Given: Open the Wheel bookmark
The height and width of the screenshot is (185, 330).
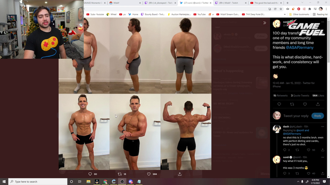Looking at the screenshot, I should click(111, 14).
